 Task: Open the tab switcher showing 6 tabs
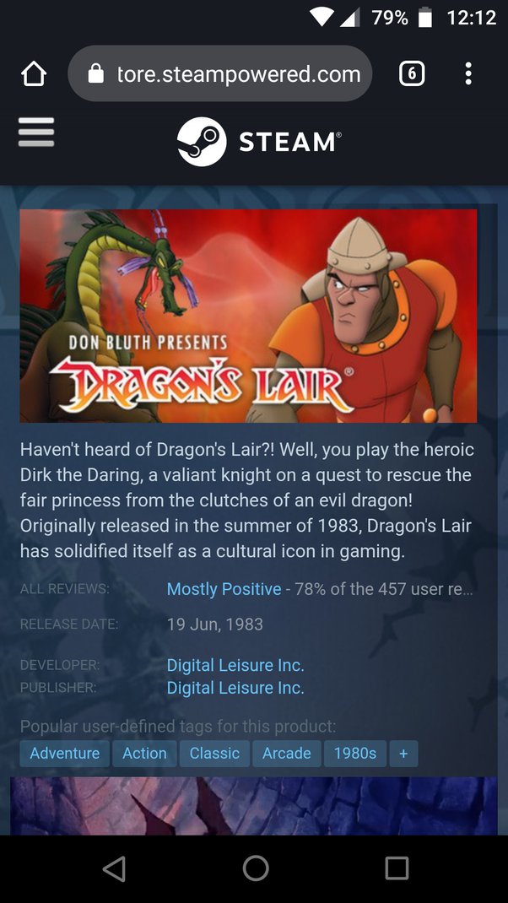(412, 73)
